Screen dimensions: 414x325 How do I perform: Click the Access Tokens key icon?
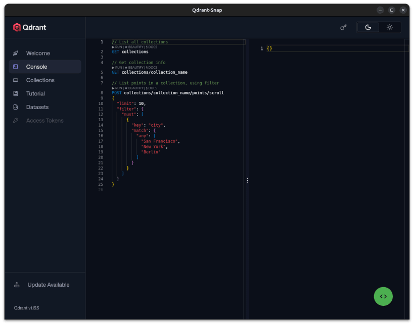(16, 121)
